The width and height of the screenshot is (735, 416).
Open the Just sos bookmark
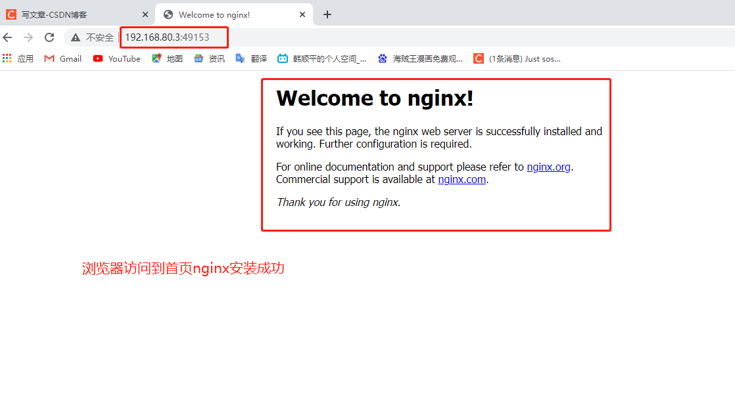[x=519, y=58]
